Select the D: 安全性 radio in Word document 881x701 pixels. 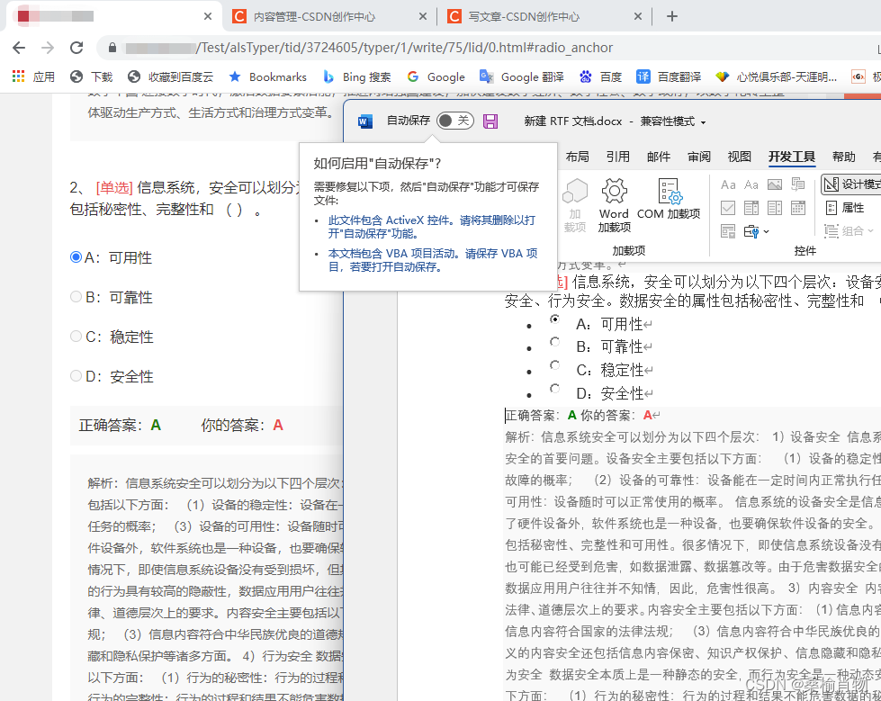tap(555, 388)
